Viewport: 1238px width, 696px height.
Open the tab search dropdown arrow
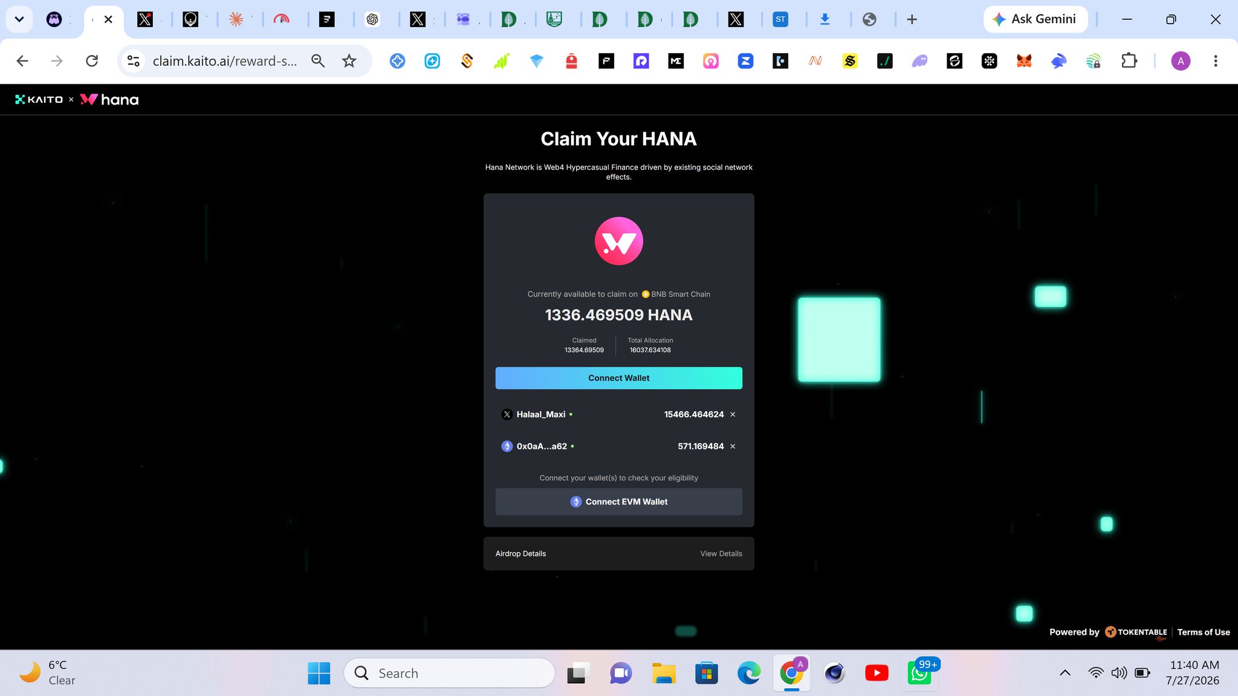click(x=19, y=19)
